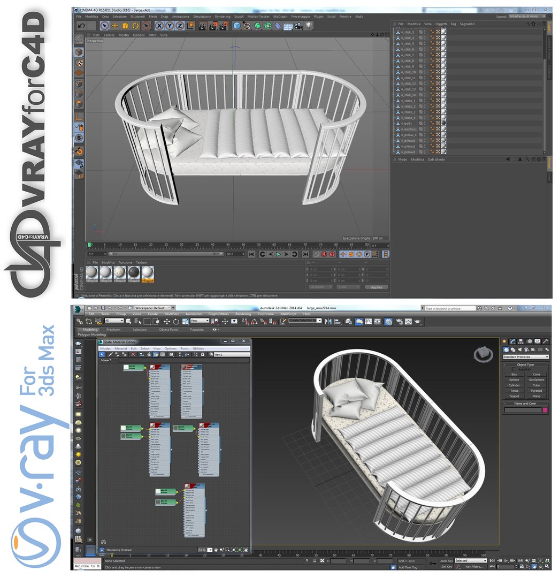Toggle the Z axis lock in Cinema 4D
The height and width of the screenshot is (578, 559).
[180, 26]
